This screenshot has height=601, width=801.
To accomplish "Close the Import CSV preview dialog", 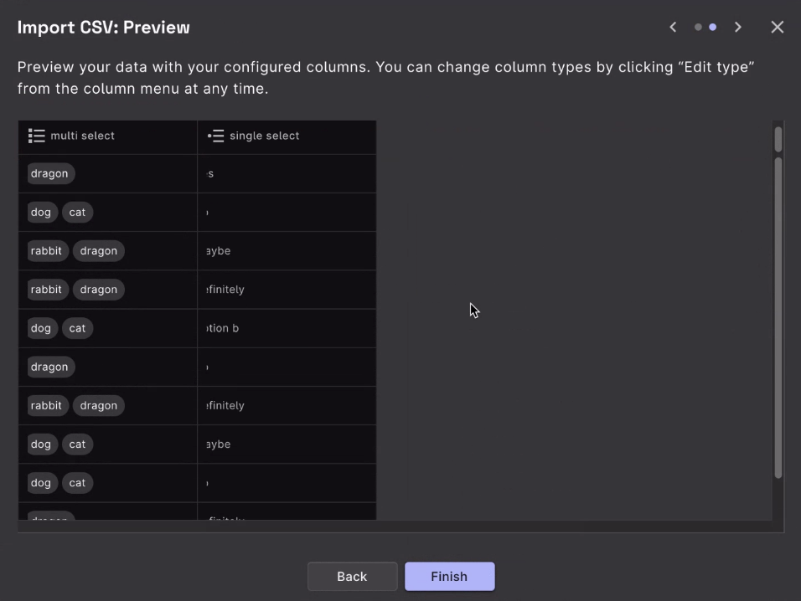I will click(x=777, y=27).
